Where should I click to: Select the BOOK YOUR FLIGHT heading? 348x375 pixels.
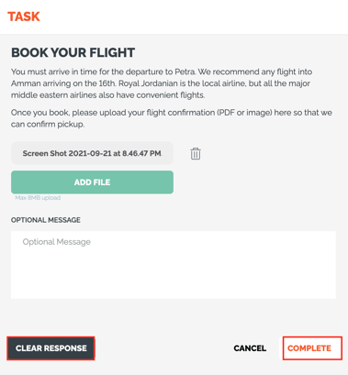click(x=73, y=52)
